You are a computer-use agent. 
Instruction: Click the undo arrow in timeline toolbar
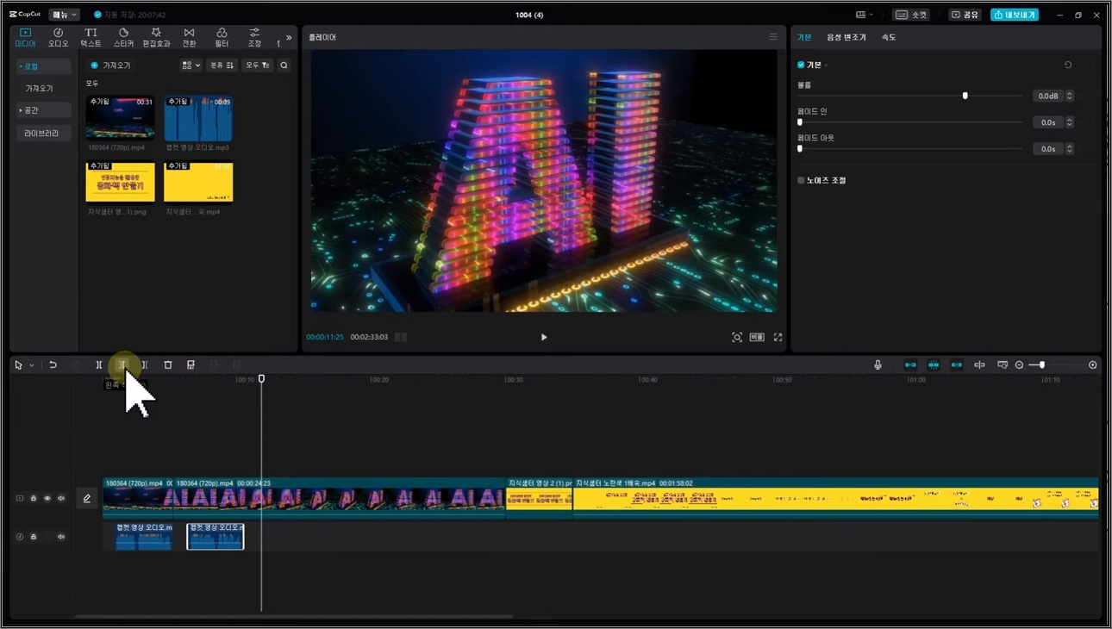coord(53,365)
